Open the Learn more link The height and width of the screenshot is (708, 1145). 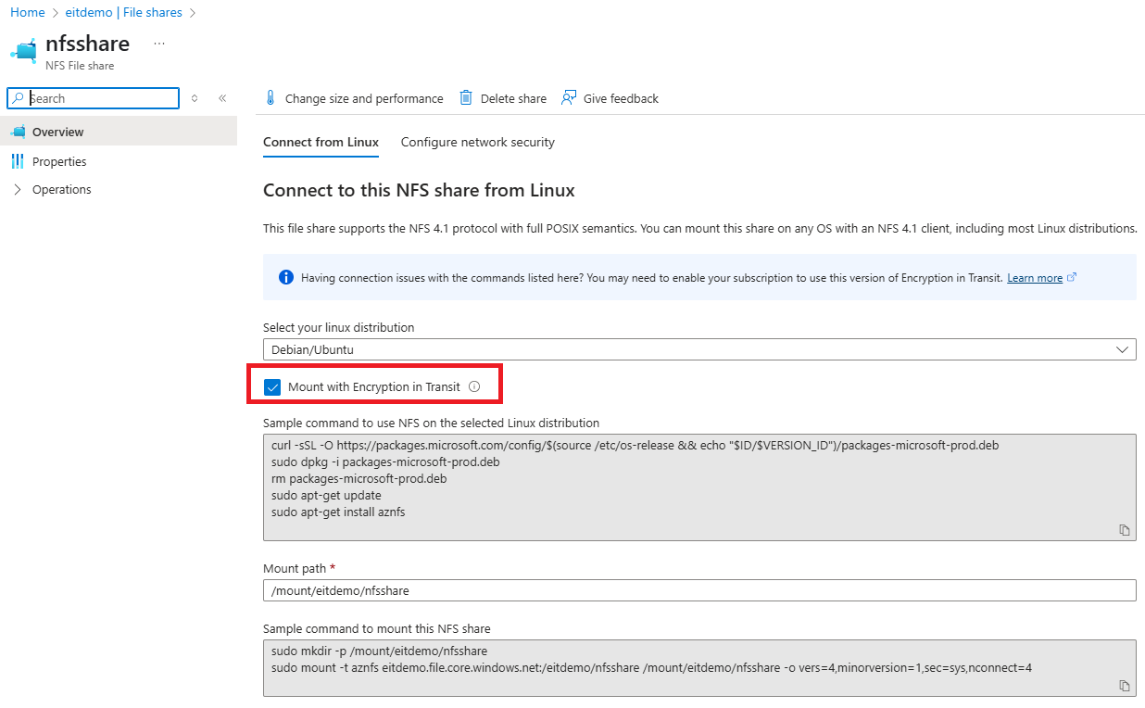[1035, 278]
